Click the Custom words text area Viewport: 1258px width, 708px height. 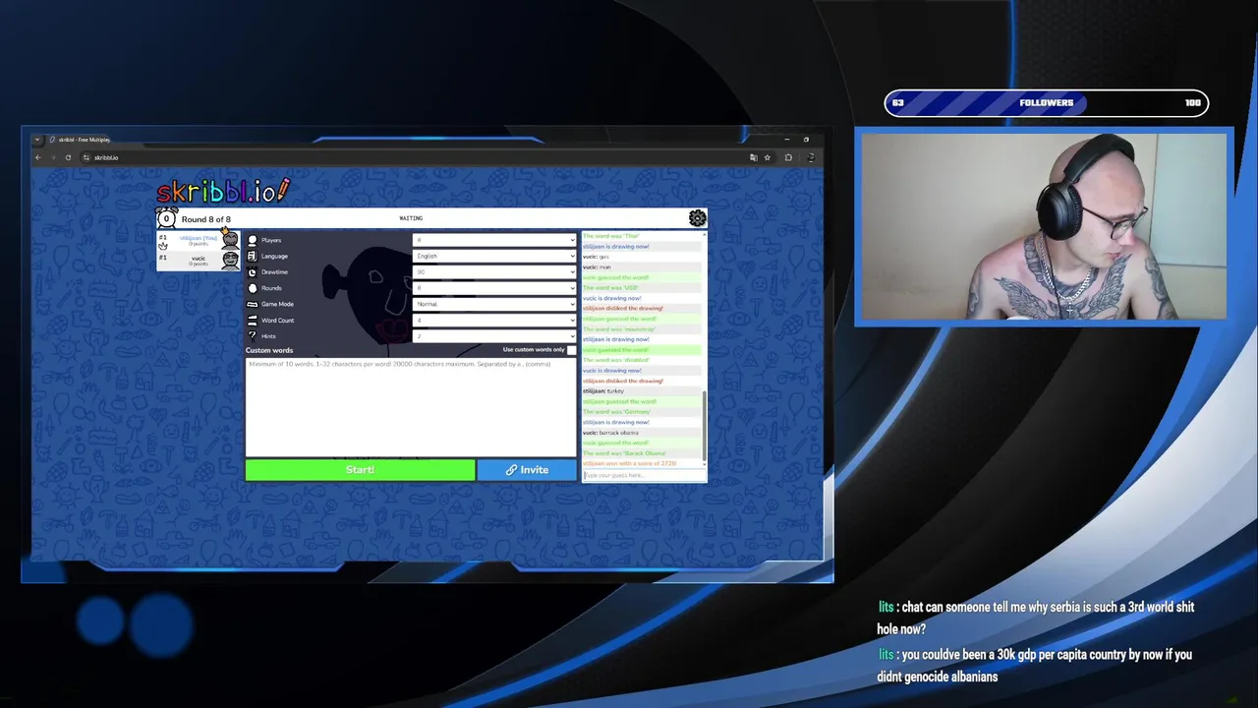coord(411,407)
